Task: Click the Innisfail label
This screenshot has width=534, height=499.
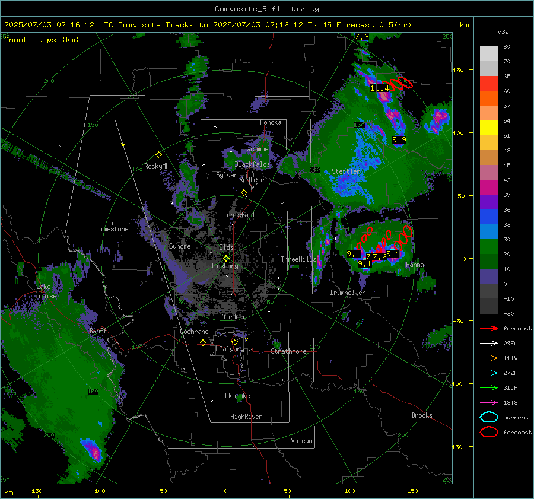Action: point(239,215)
